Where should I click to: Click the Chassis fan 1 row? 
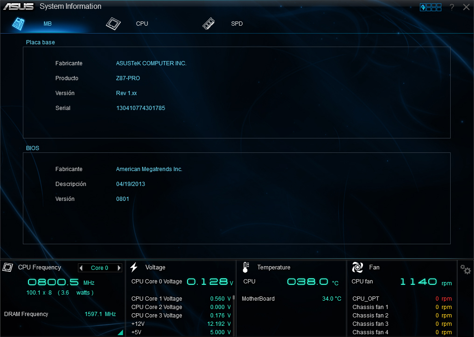(402, 307)
